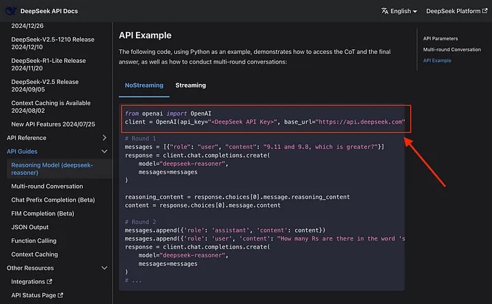This screenshot has height=304, width=492.
Task: Select API Reference in the sidebar
Action: coord(27,138)
